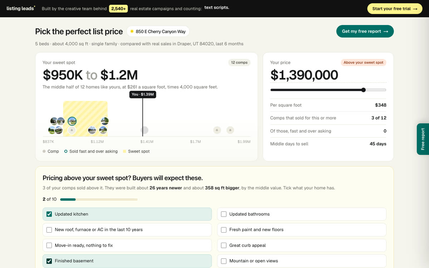Check New roof, furnace or AC option

(x=49, y=230)
